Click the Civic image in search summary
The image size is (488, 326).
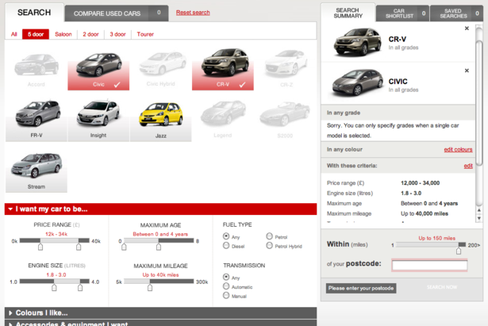pos(358,82)
